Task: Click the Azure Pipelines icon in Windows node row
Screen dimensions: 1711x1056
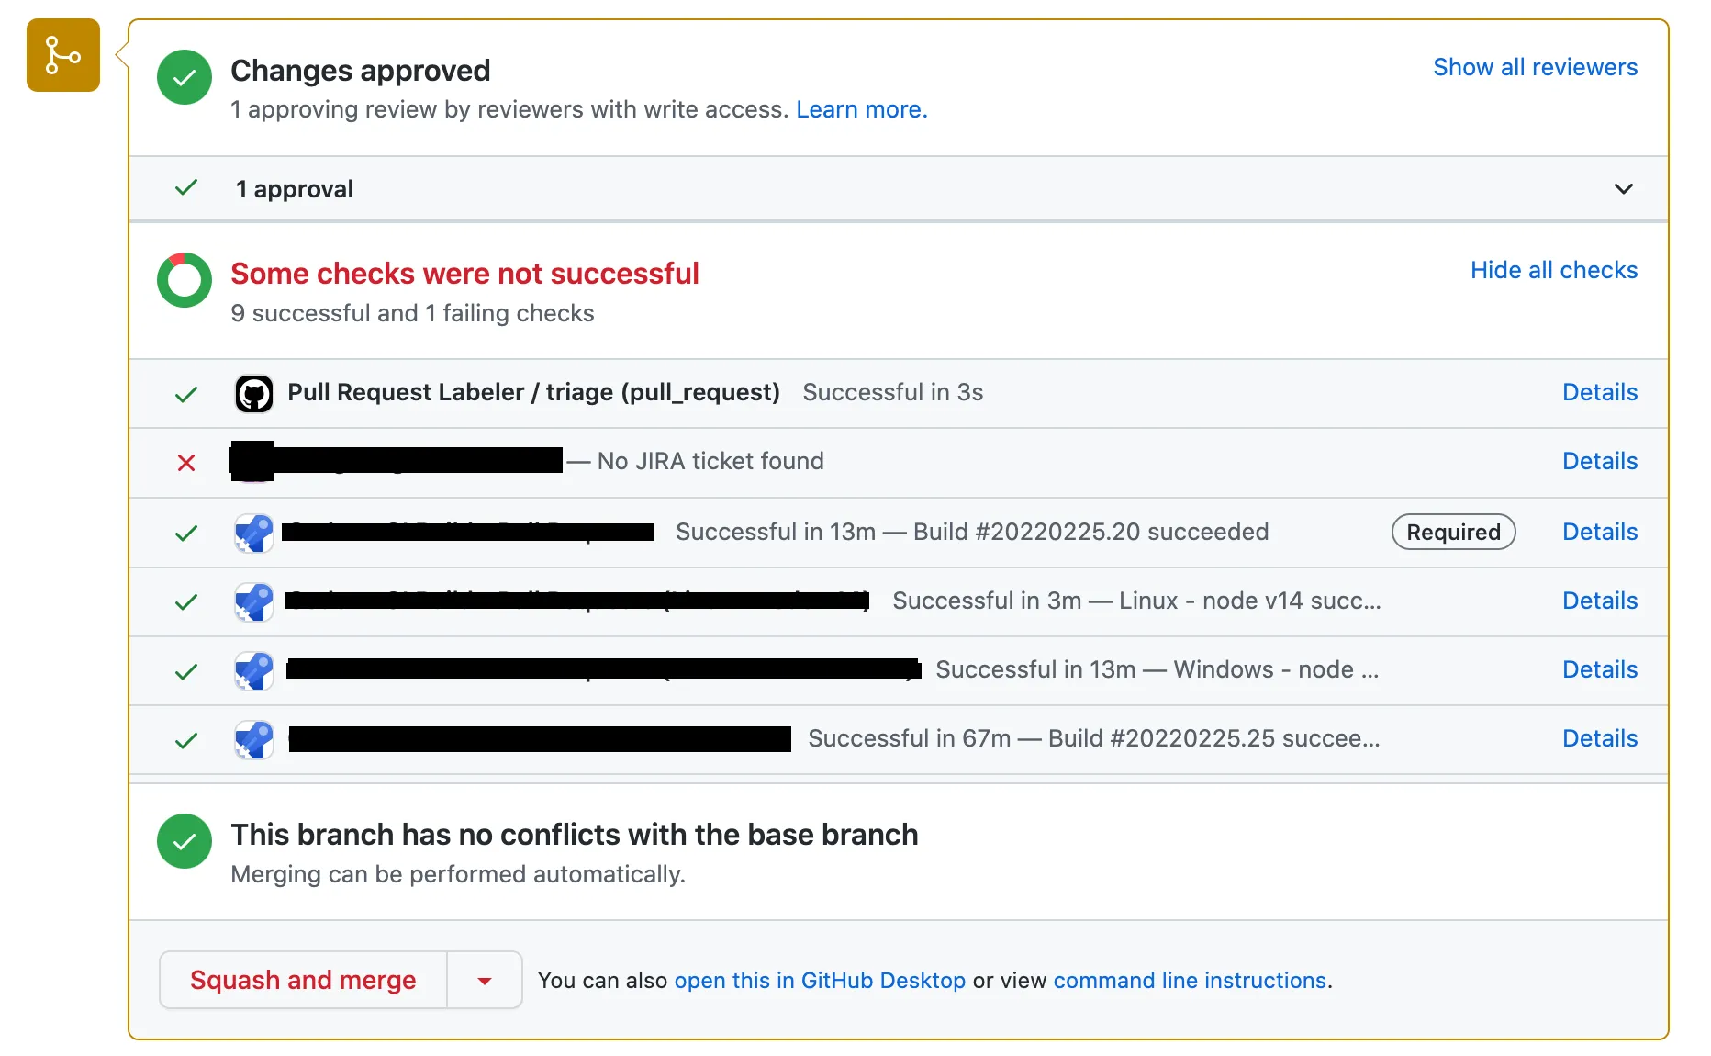Action: (254, 670)
